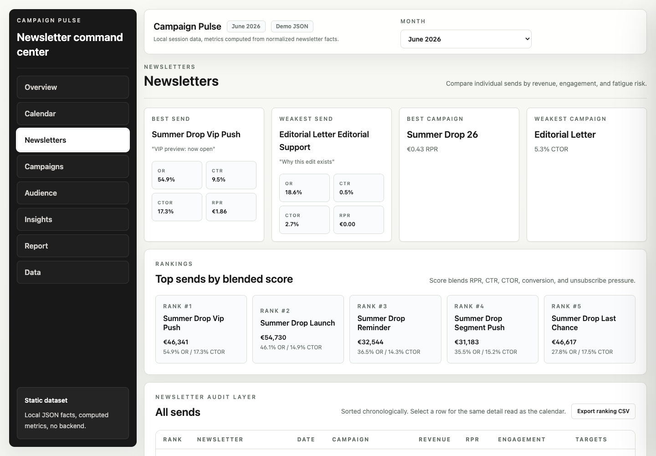
Task: Click the 5.3% CTOR value text
Action: [x=551, y=149]
